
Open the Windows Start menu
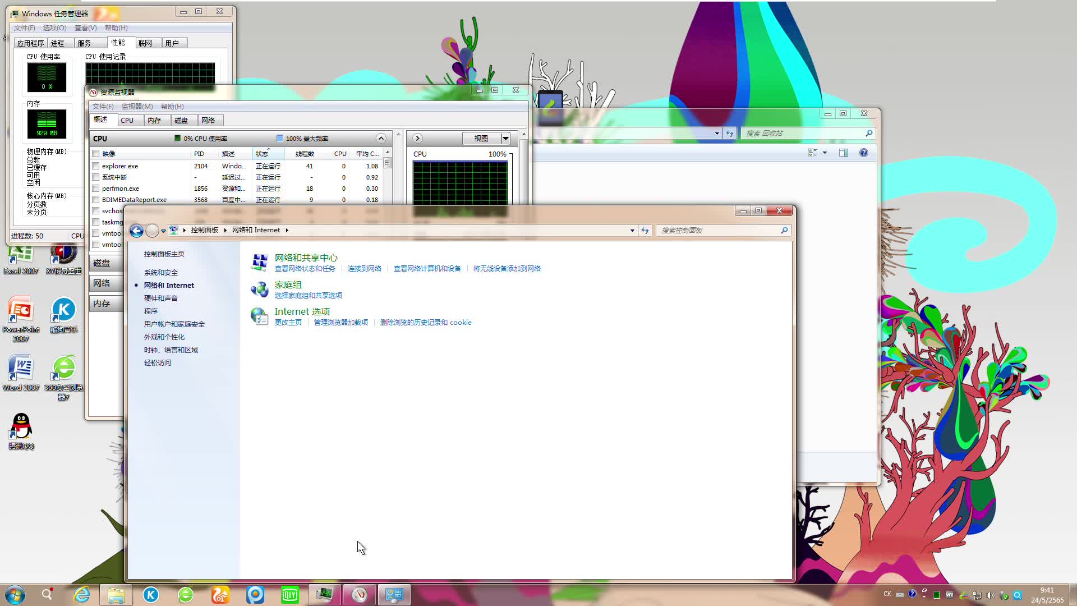(15, 595)
